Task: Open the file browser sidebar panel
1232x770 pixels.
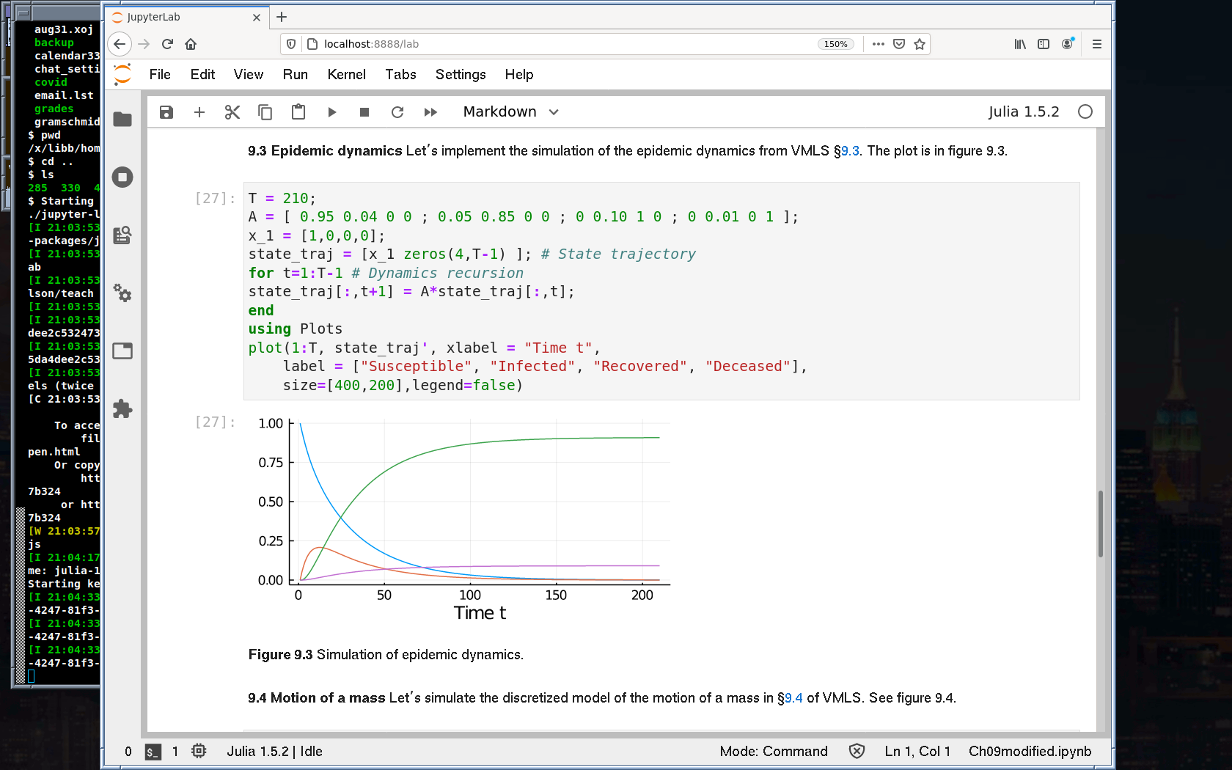Action: click(x=122, y=120)
